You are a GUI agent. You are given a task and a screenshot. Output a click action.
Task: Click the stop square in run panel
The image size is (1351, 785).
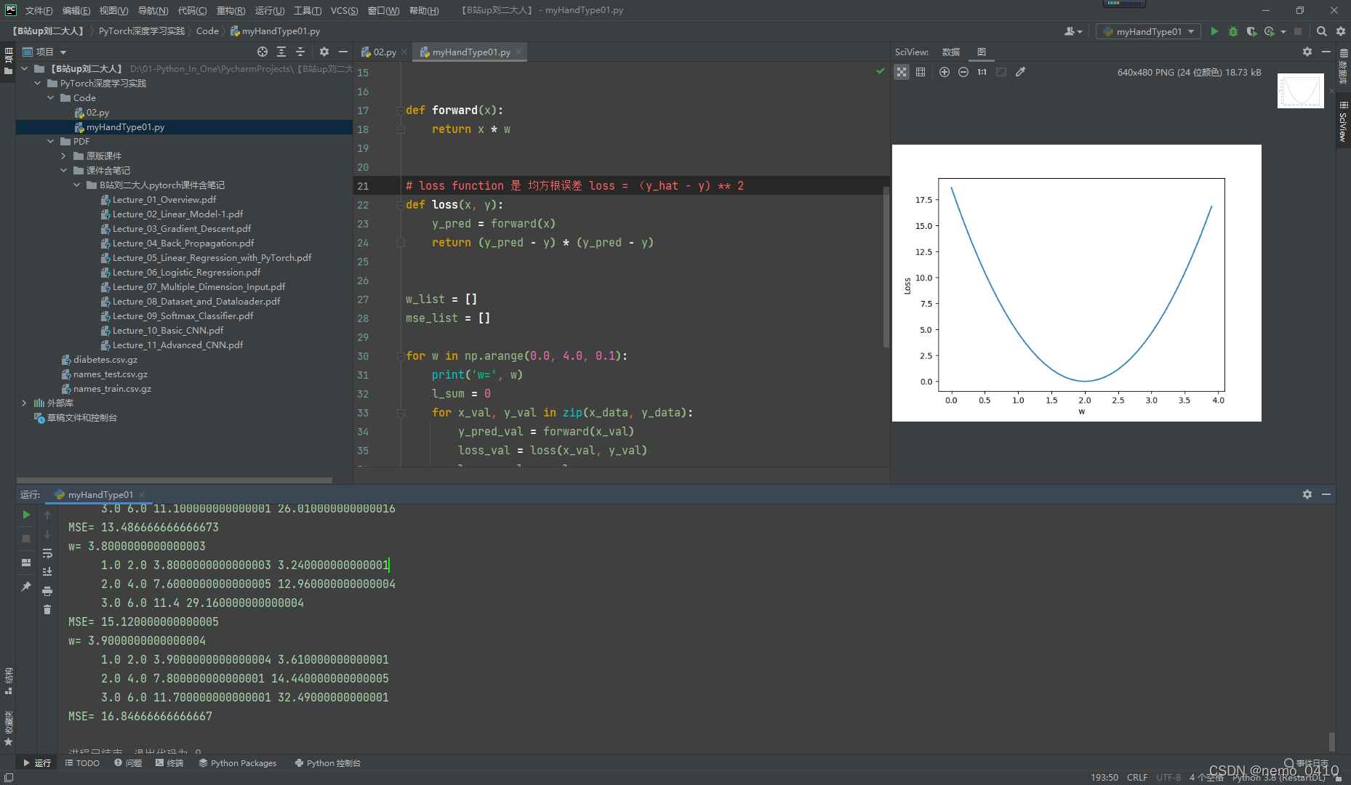[26, 539]
